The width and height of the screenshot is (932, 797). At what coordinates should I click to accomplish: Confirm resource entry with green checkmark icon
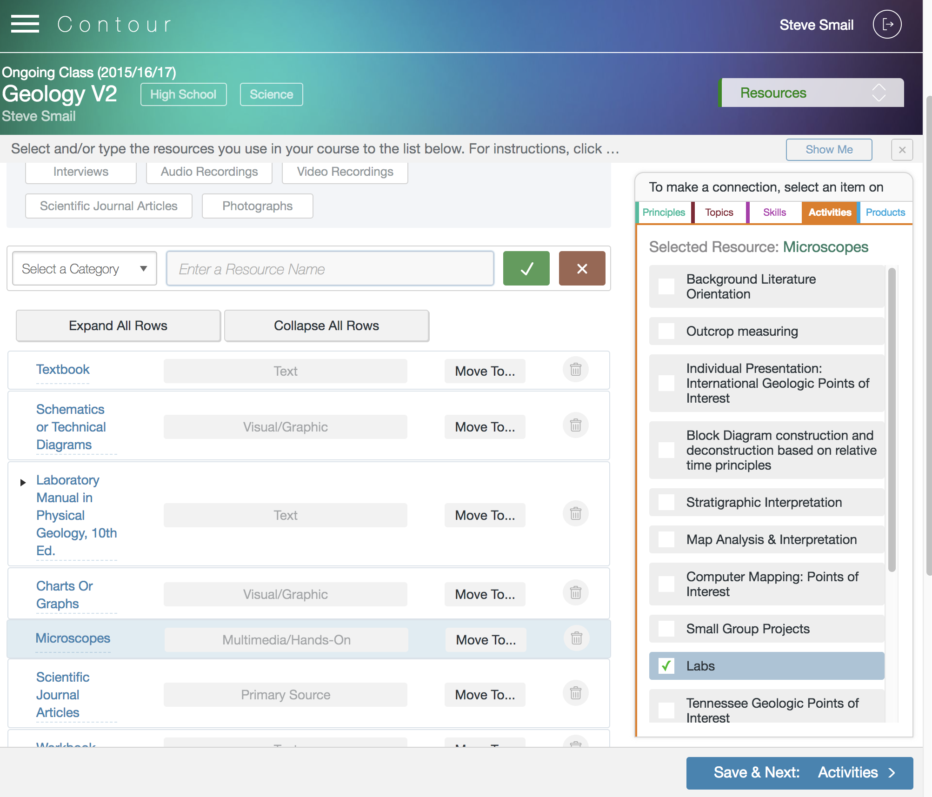coord(526,268)
